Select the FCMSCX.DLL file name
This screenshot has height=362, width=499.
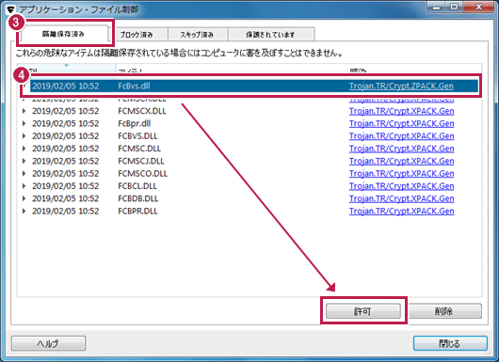[x=142, y=111]
